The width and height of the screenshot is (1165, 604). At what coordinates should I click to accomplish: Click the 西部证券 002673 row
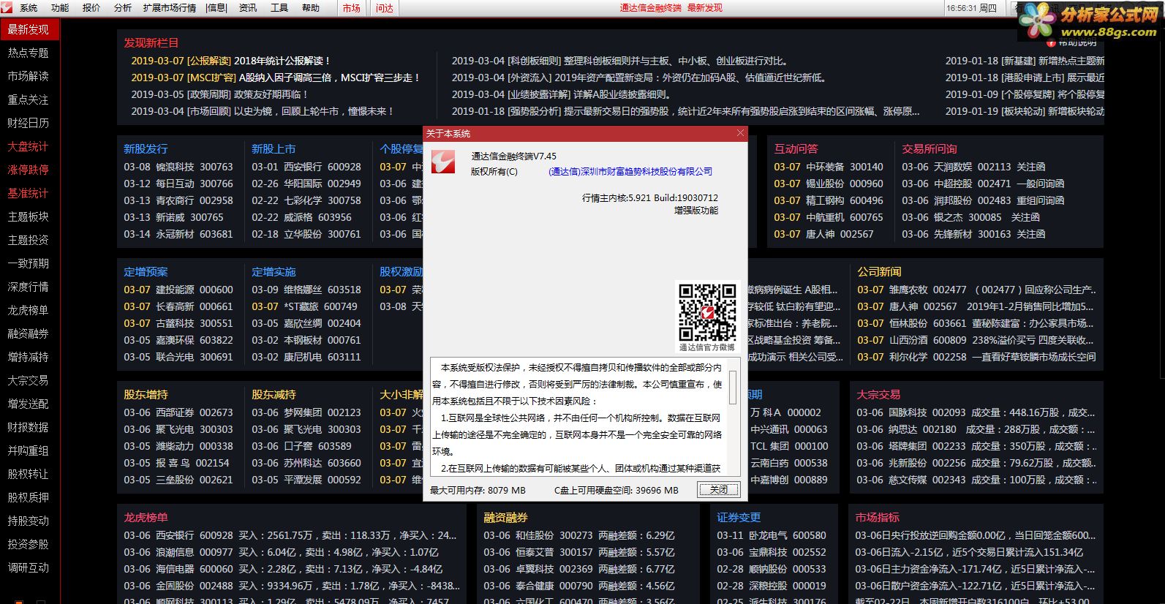178,412
